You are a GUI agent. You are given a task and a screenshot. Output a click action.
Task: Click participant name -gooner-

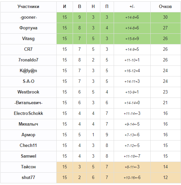pyautogui.click(x=28, y=17)
